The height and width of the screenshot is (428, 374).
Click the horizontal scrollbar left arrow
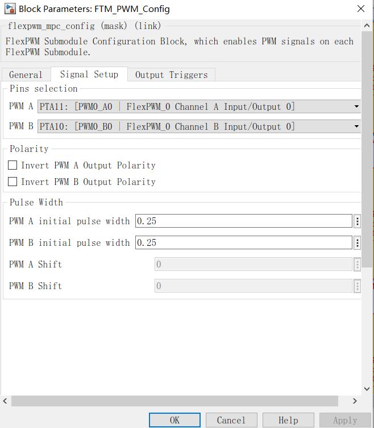[x=5, y=401]
